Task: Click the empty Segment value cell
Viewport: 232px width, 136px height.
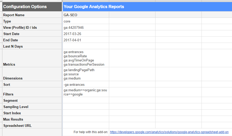Action: (x=86, y=100)
